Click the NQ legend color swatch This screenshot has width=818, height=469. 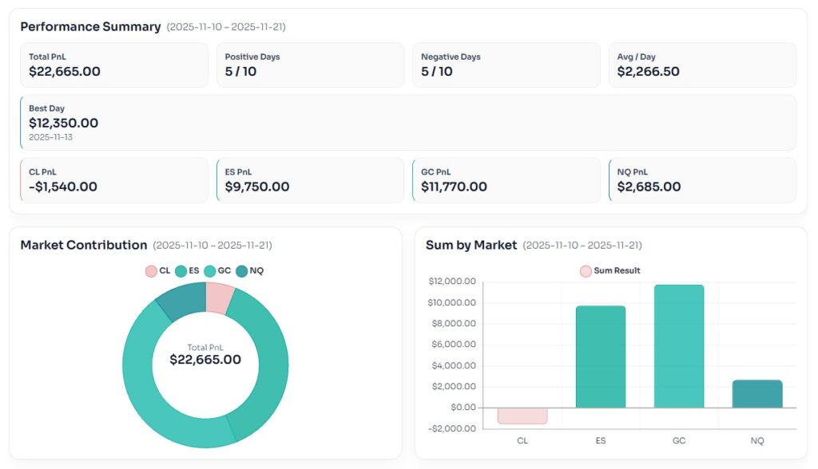click(x=242, y=271)
